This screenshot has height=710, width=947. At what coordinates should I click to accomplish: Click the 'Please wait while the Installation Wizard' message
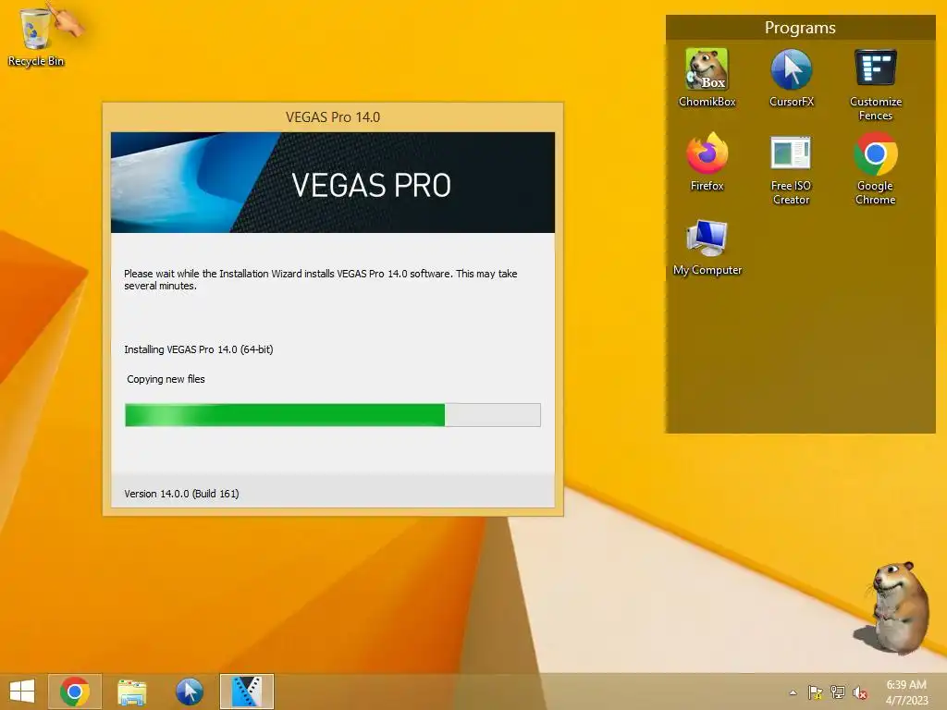click(321, 279)
